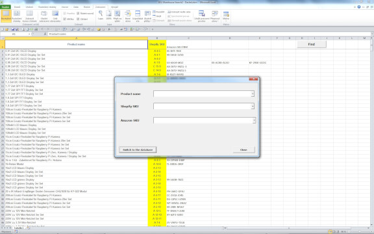374x234 pixels.
Task: Click the Full Screen view icon
Action: (x=55, y=16)
